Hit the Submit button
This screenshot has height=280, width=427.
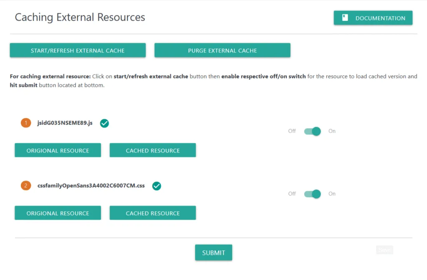click(x=213, y=253)
